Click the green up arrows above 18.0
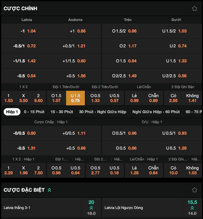The image size is (203, 219). pyautogui.click(x=91, y=208)
